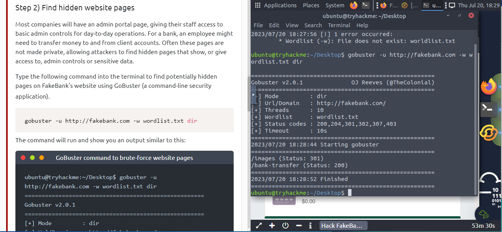Click the Threads : 10 terminal line
Image resolution: width=502 pixels, height=232 pixels.
tap(287, 110)
